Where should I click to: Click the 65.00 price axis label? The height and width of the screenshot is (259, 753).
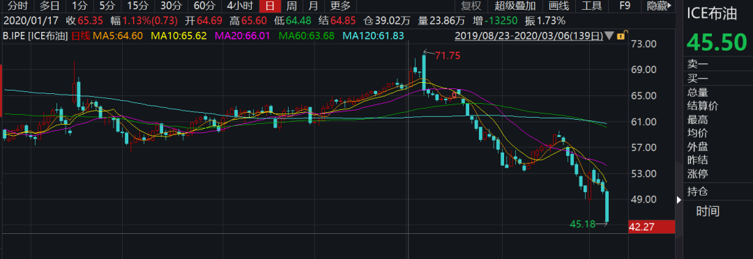pos(644,96)
